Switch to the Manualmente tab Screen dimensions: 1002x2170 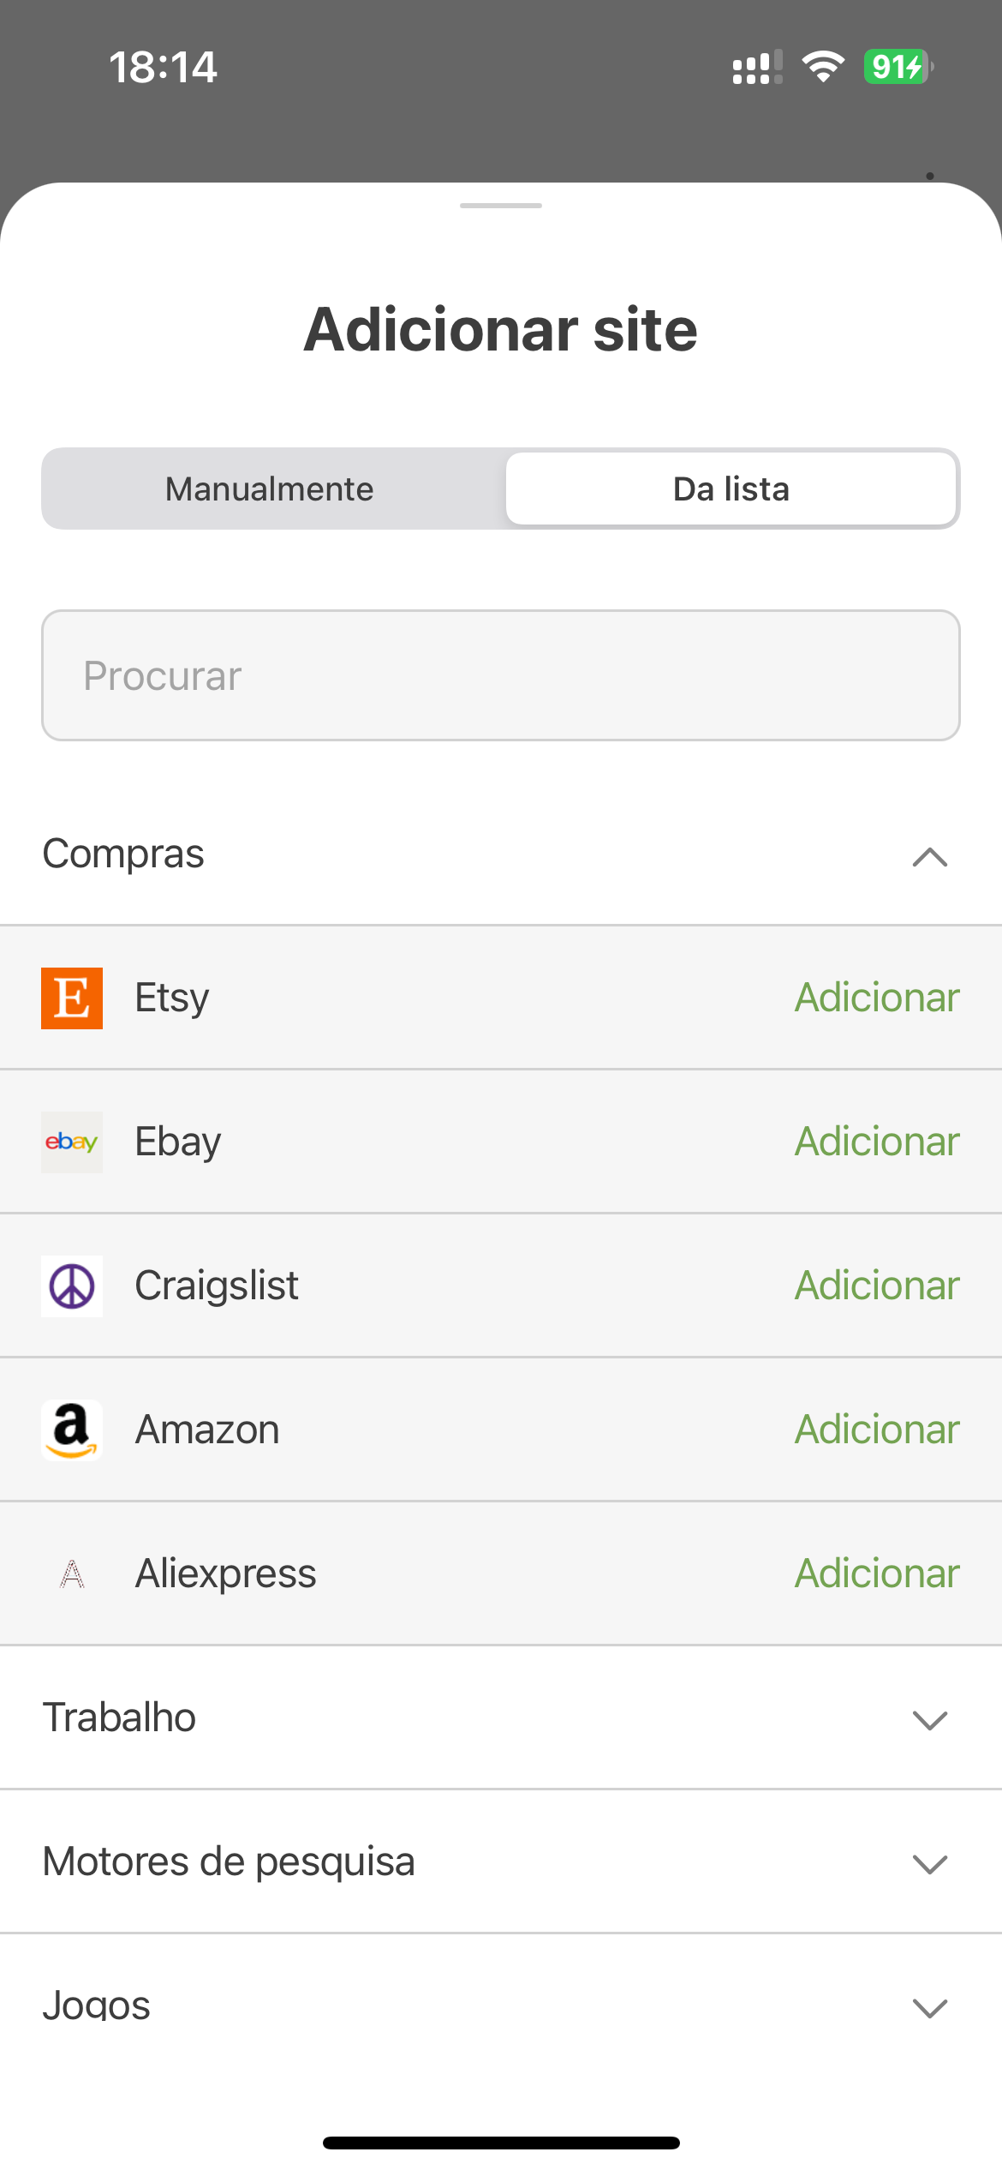point(270,489)
